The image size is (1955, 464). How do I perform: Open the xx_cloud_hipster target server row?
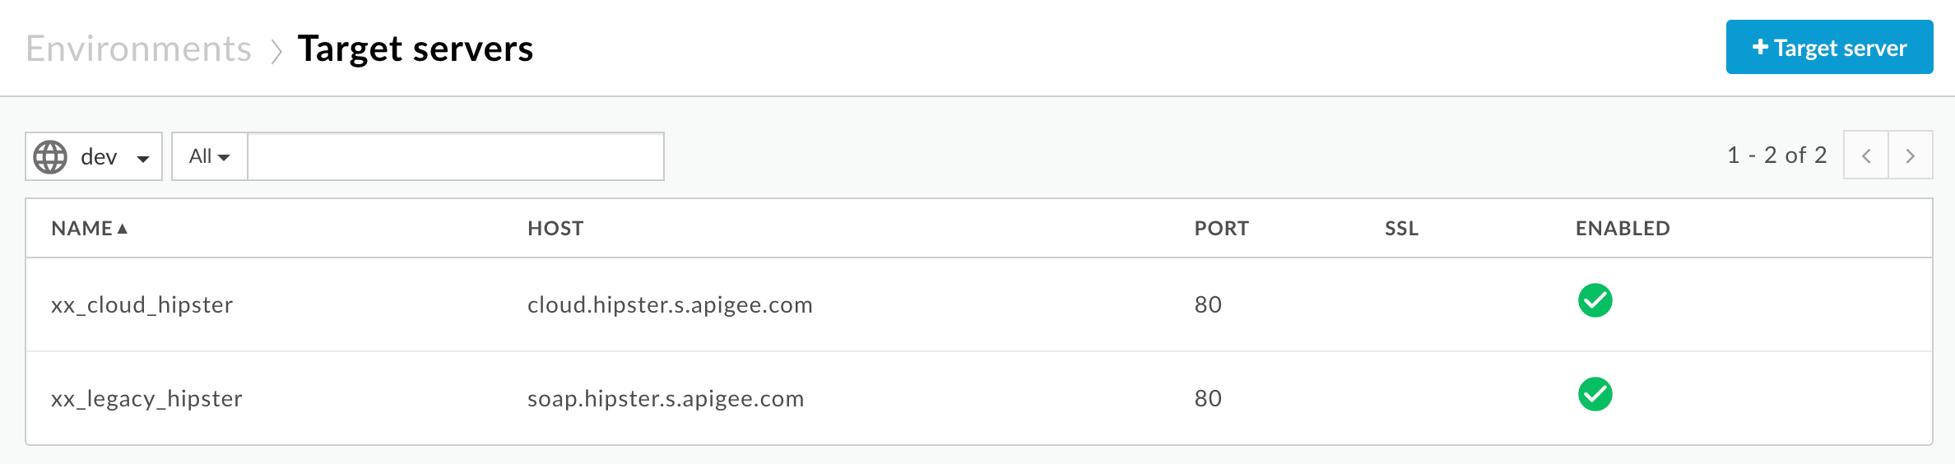point(979,304)
